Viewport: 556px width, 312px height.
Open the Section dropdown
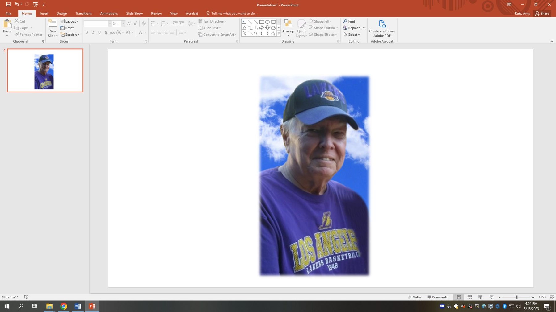pos(70,35)
